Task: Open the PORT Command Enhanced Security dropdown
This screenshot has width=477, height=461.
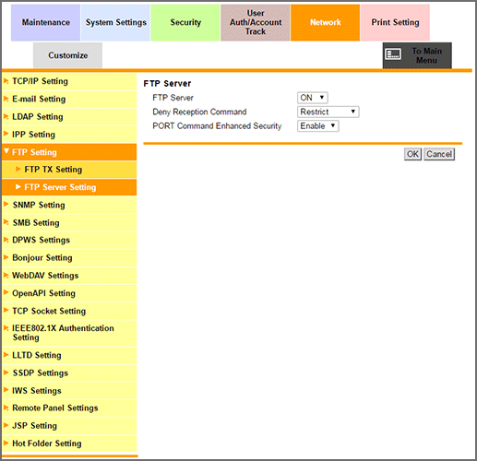Action: click(318, 126)
